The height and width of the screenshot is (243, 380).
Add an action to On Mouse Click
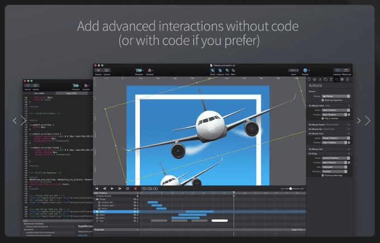pyautogui.click(x=349, y=106)
